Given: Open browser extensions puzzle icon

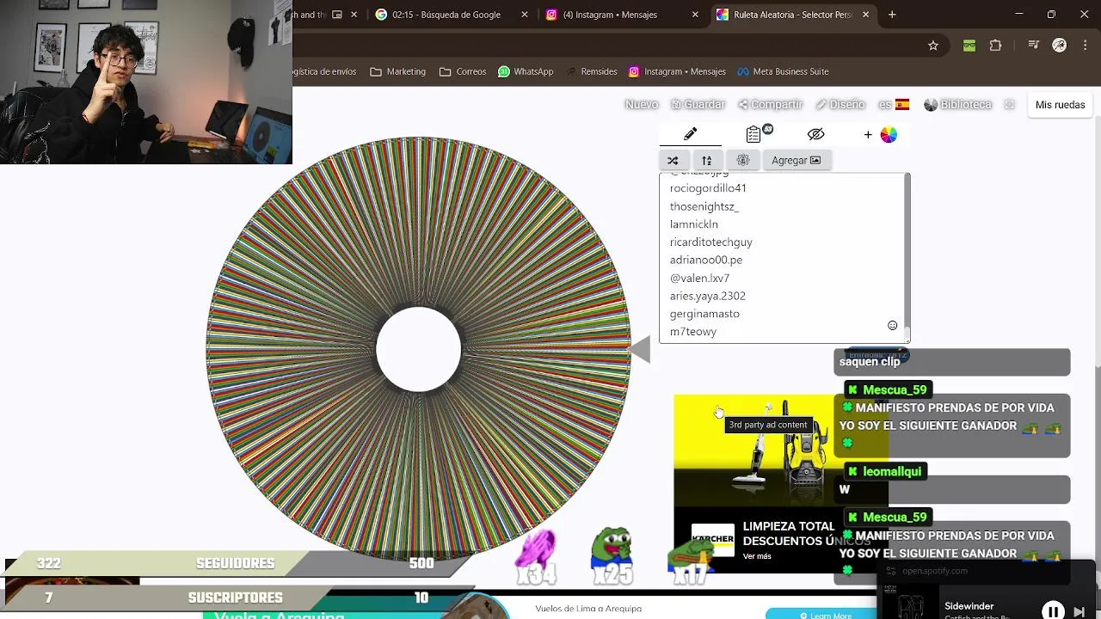Looking at the screenshot, I should click(995, 46).
